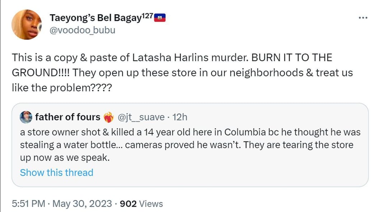Select the main tweet text body
This screenshot has height=212, width=375.
179,72
